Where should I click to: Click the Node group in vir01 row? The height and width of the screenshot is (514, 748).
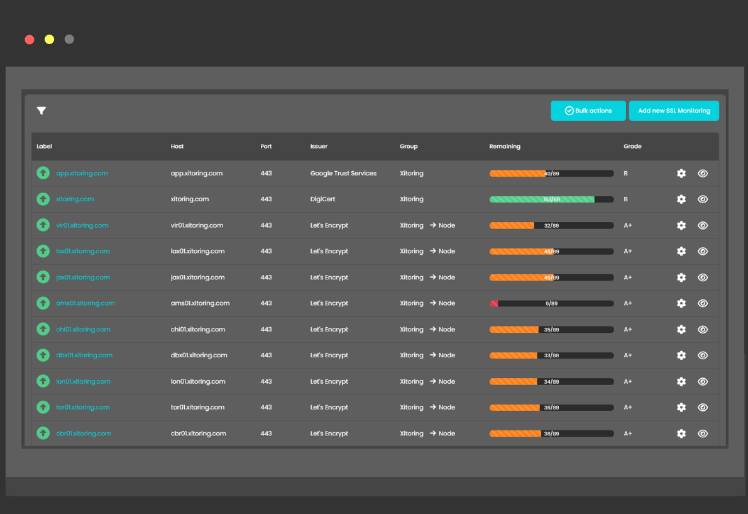click(446, 225)
